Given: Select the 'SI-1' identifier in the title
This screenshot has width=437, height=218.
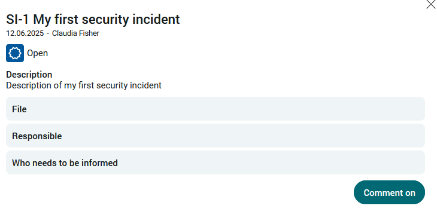Looking at the screenshot, I should pyautogui.click(x=18, y=20).
